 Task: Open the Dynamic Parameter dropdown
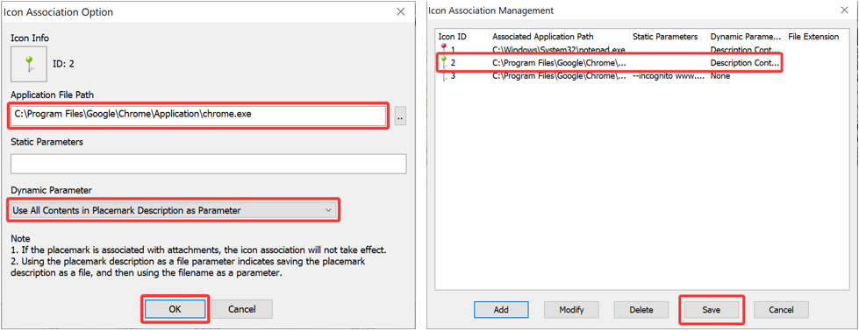point(173,210)
